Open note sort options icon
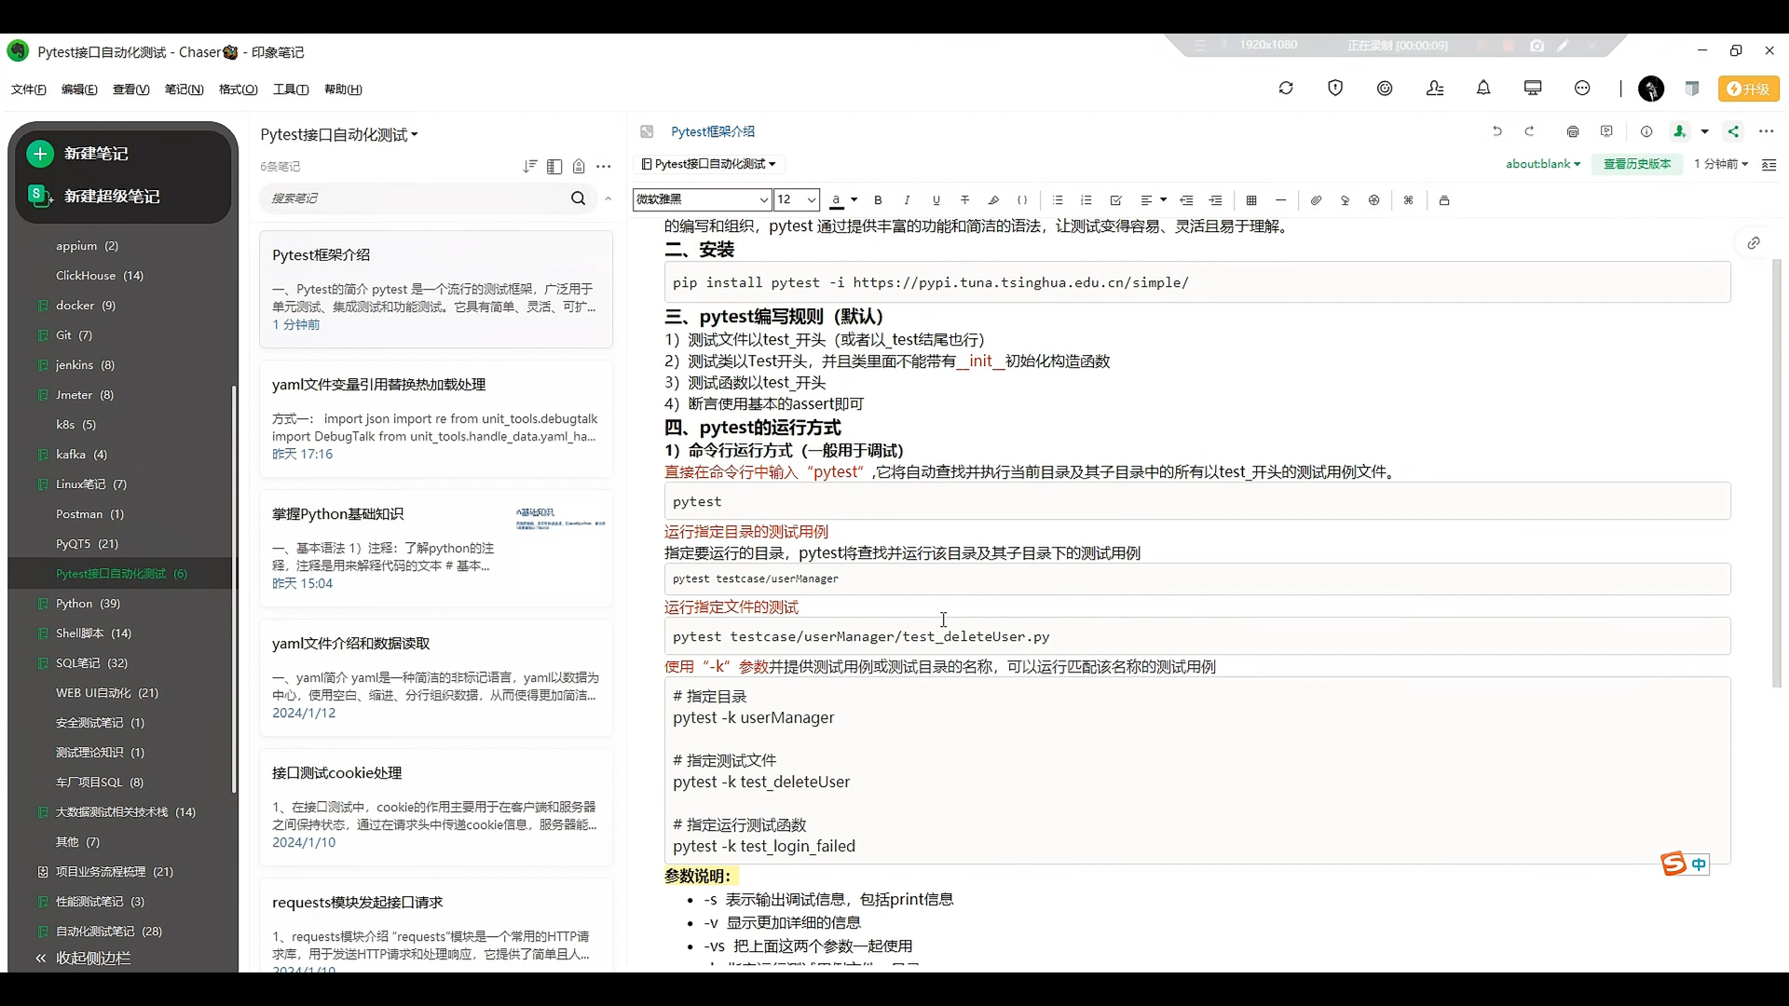1789x1006 pixels. tap(530, 167)
